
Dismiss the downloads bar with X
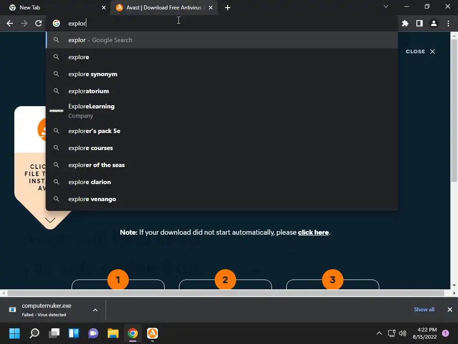(x=450, y=310)
